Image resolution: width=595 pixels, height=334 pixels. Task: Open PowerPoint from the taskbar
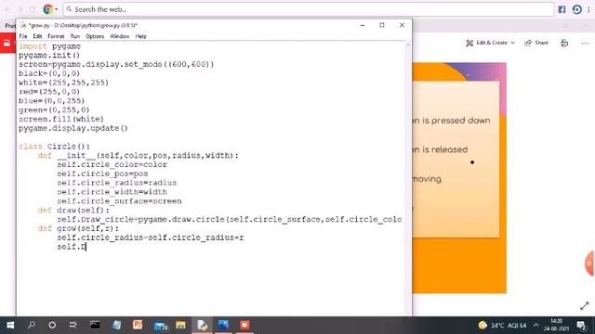[x=138, y=325]
